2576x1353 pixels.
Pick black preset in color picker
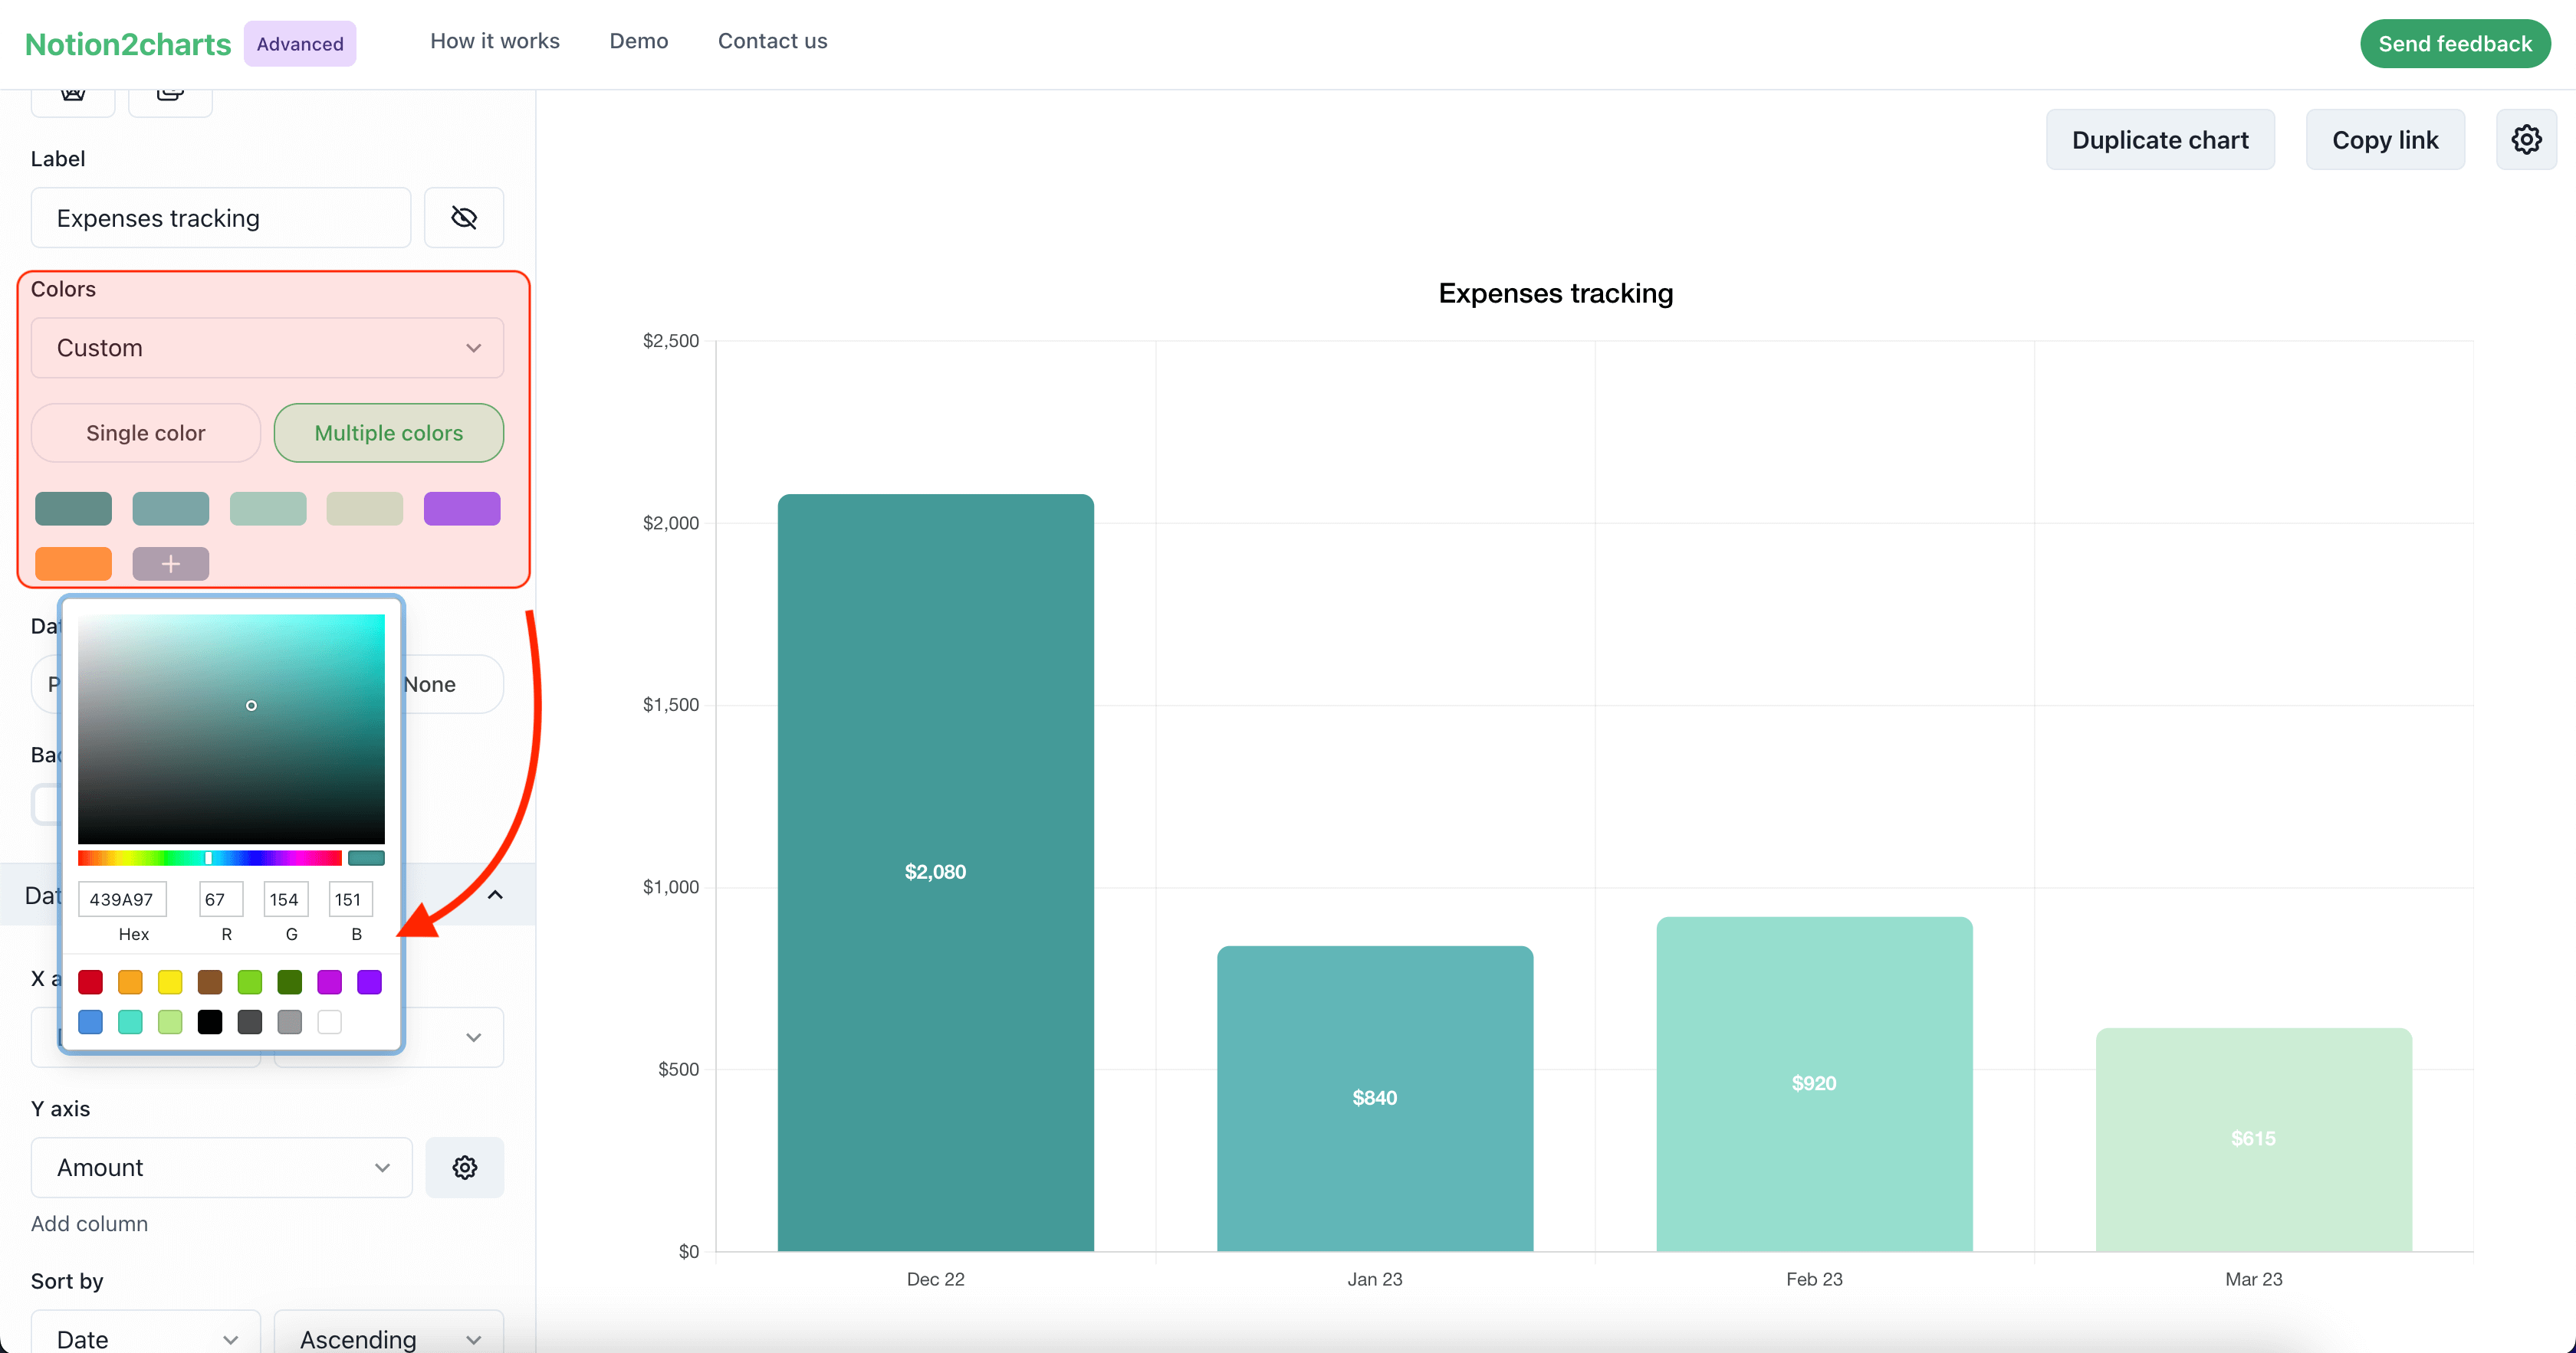(x=210, y=1022)
